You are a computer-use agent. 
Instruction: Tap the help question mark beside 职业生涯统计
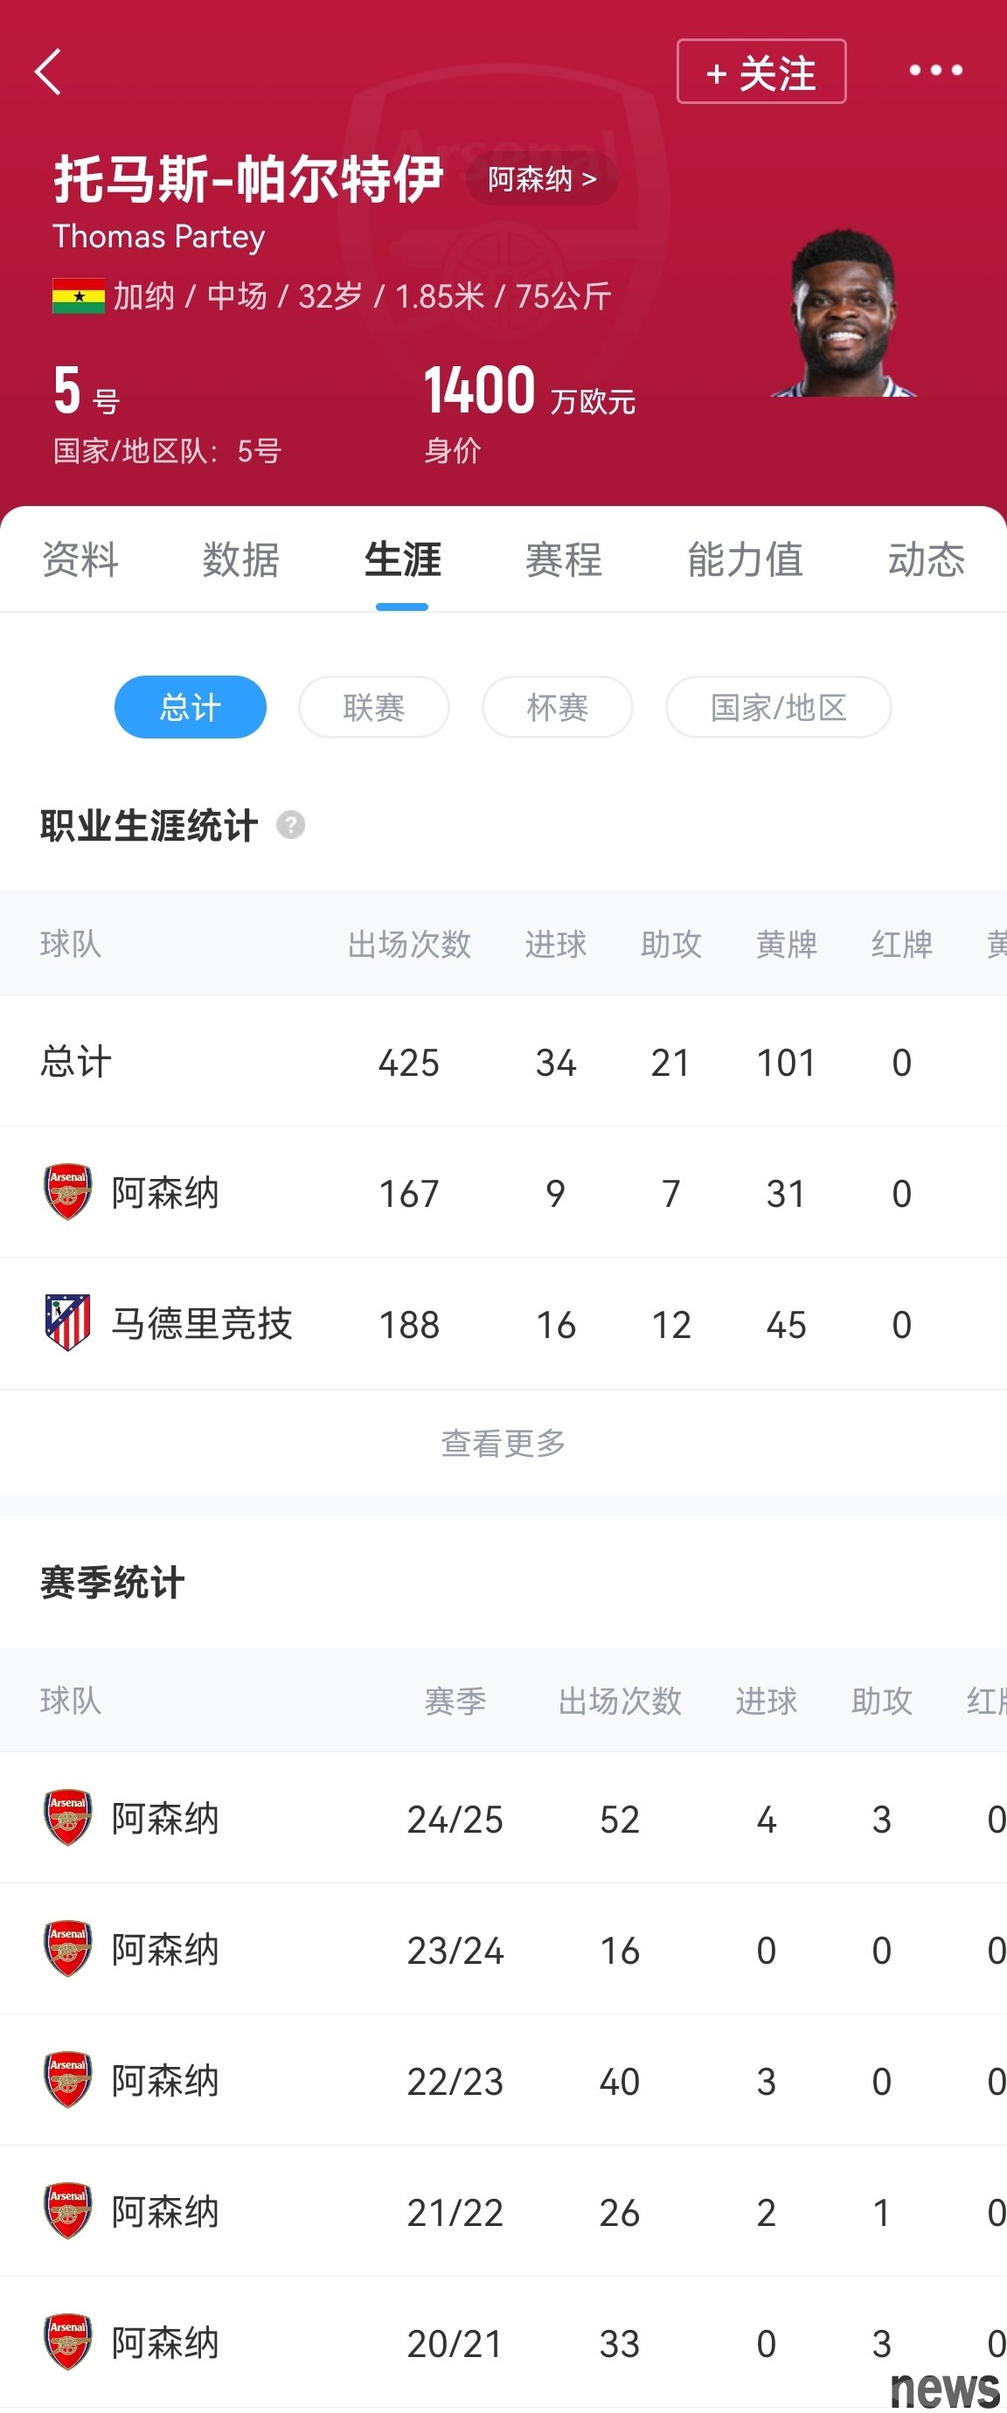click(290, 824)
